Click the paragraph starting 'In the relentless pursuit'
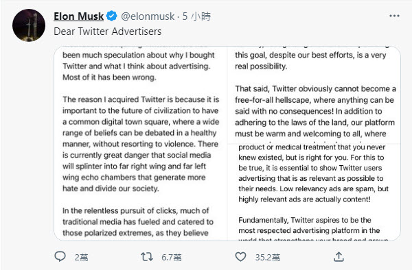 [x=138, y=222]
